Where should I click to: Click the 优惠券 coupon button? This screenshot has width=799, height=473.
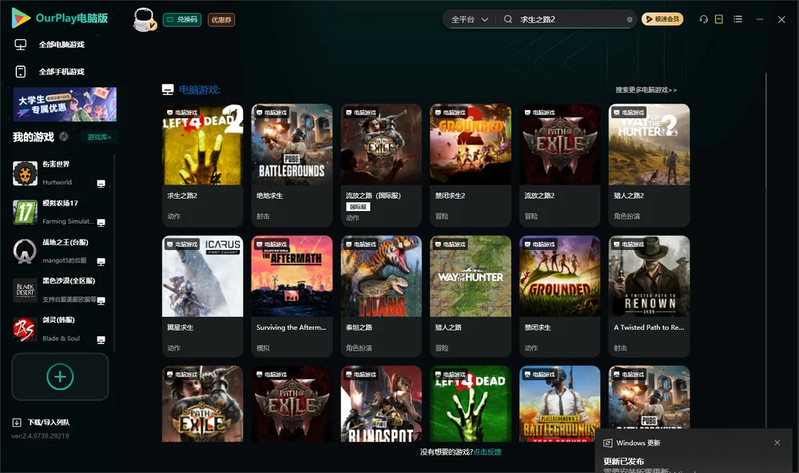click(x=221, y=19)
